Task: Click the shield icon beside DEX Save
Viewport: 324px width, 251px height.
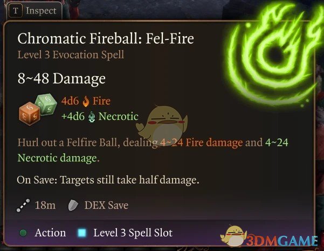Action: 73,205
